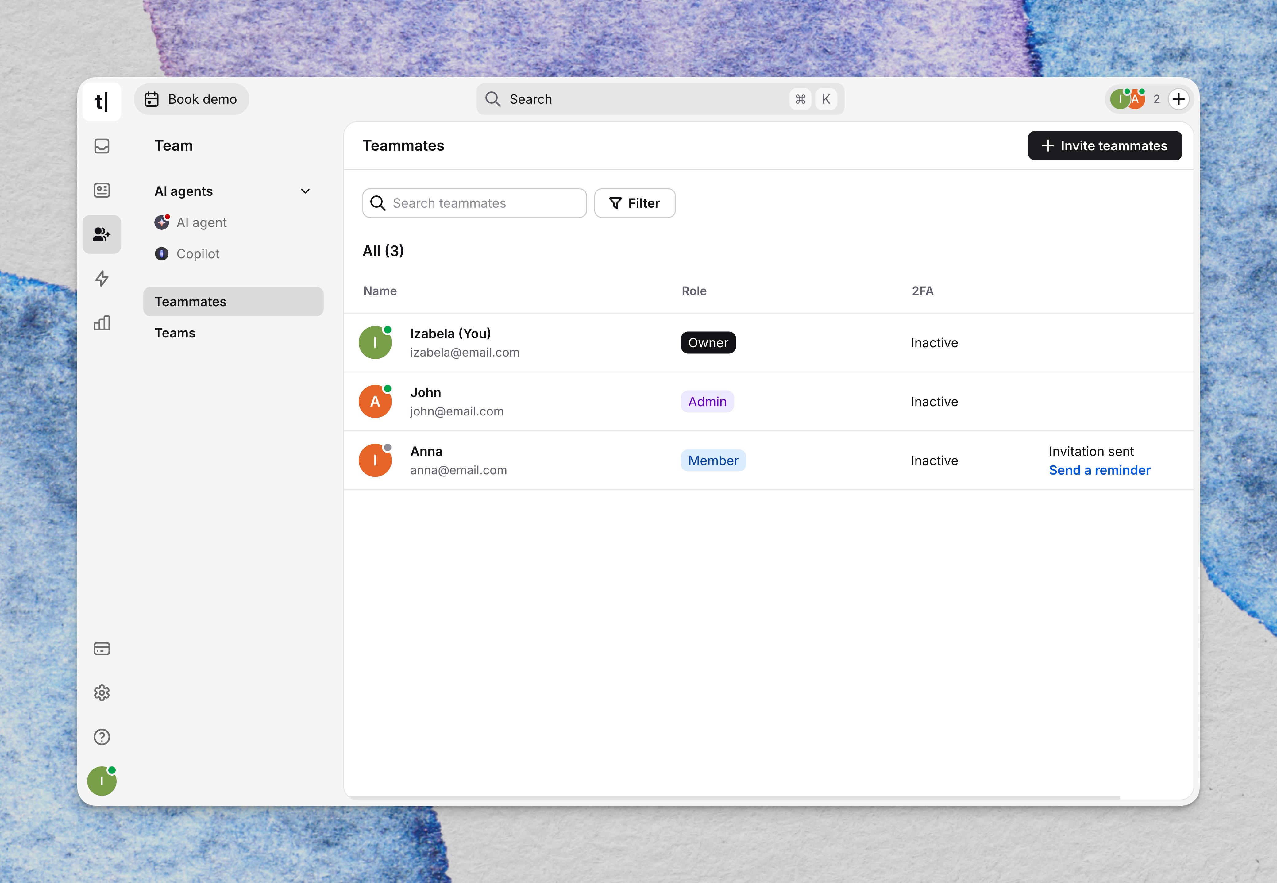Viewport: 1277px width, 883px height.
Task: Click the Invite teammates button
Action: 1105,145
